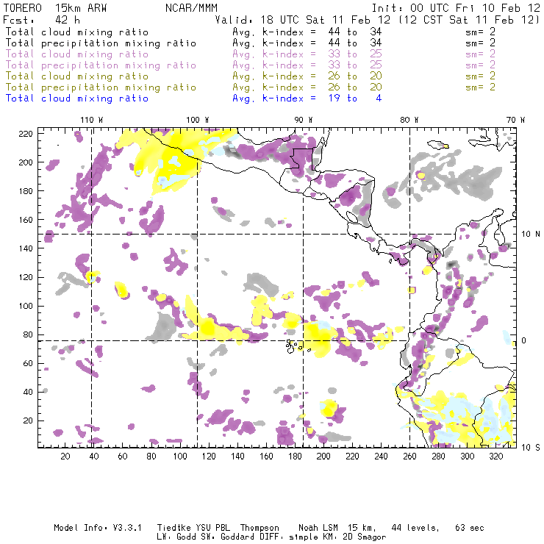Click the "0" equator latitude label

pos(524,340)
